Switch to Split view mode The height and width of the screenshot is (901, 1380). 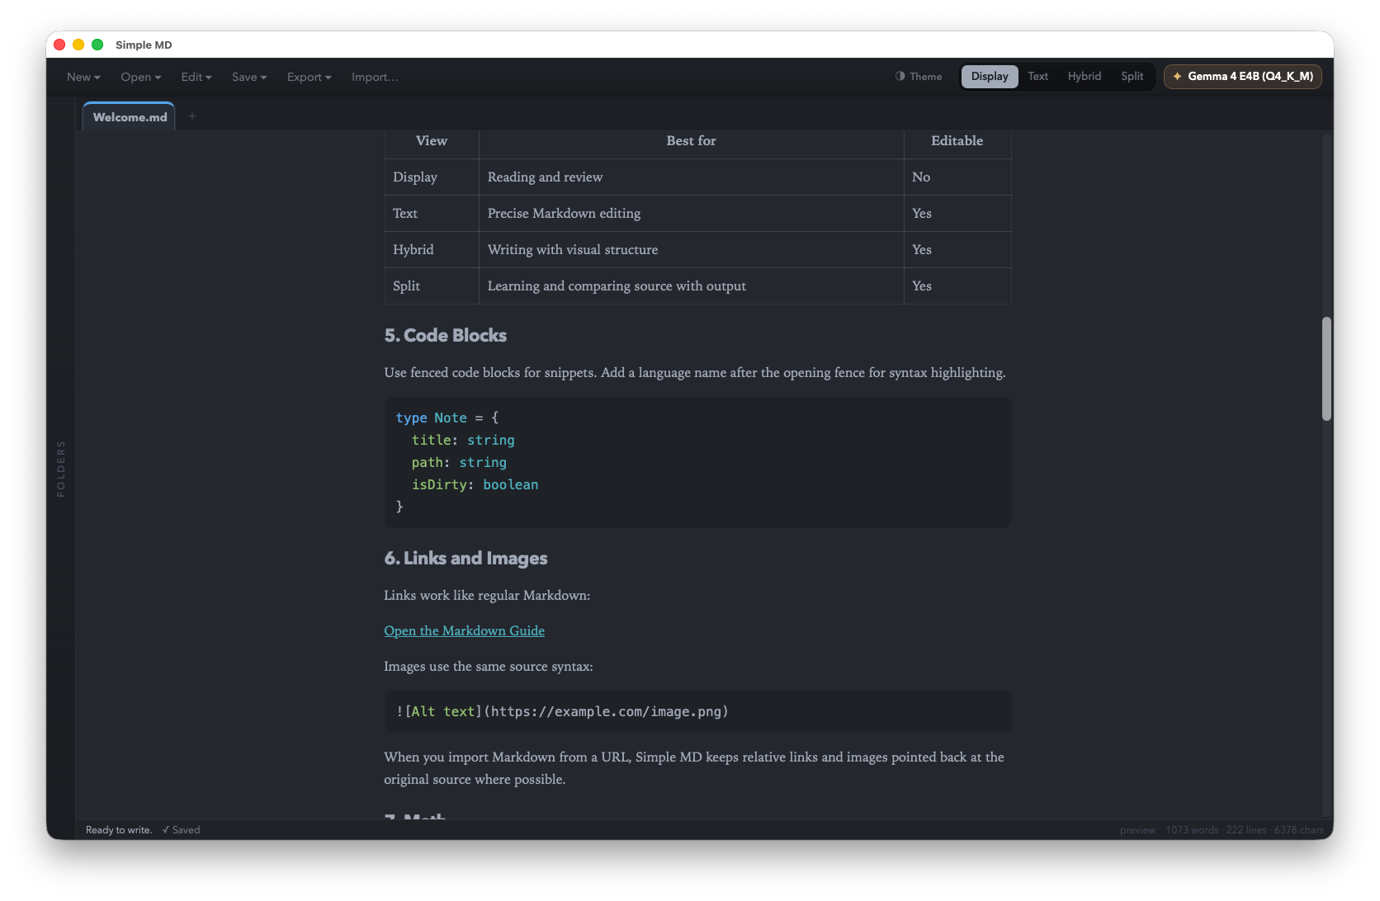1132,76
